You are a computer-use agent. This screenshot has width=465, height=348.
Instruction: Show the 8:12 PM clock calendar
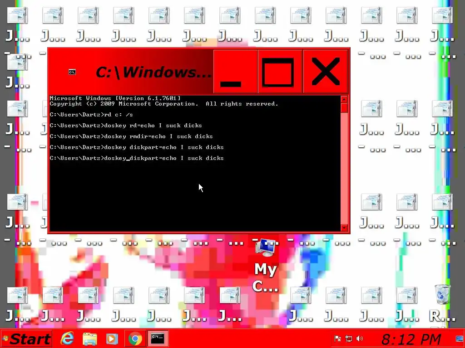pyautogui.click(x=411, y=339)
